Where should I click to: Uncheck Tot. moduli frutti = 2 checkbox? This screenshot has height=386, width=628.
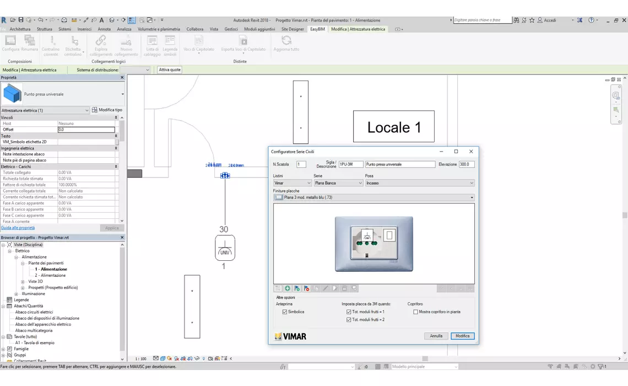(349, 320)
